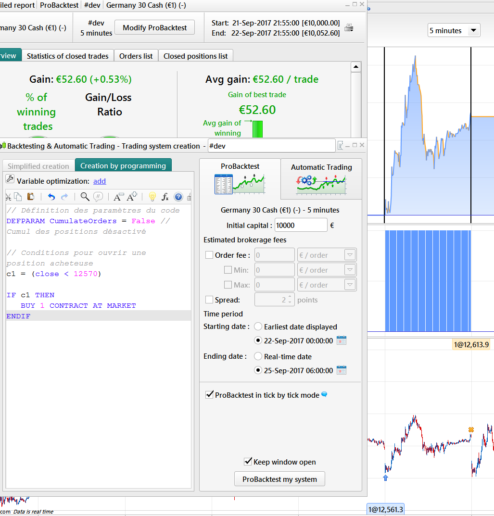Select Creation by programming tab
The width and height of the screenshot is (494, 516).
tap(123, 165)
